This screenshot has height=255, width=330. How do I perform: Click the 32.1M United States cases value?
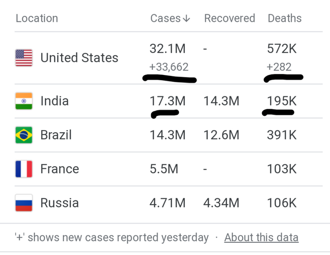click(x=168, y=49)
